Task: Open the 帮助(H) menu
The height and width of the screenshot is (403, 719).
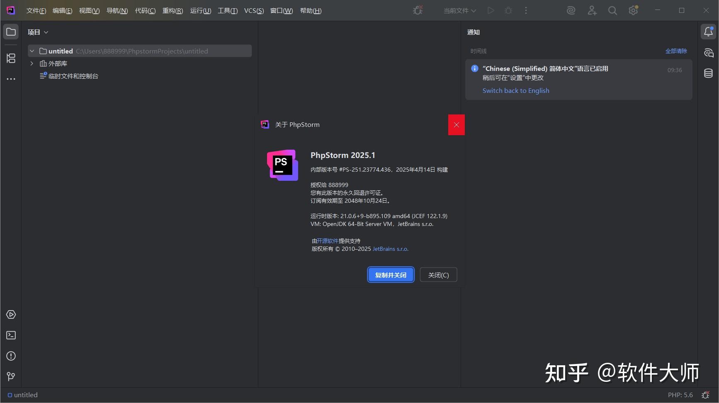Action: [x=311, y=10]
